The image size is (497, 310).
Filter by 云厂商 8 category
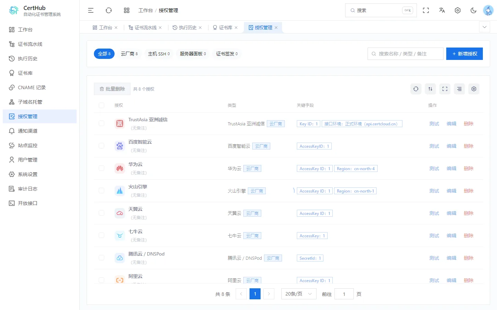(x=129, y=54)
